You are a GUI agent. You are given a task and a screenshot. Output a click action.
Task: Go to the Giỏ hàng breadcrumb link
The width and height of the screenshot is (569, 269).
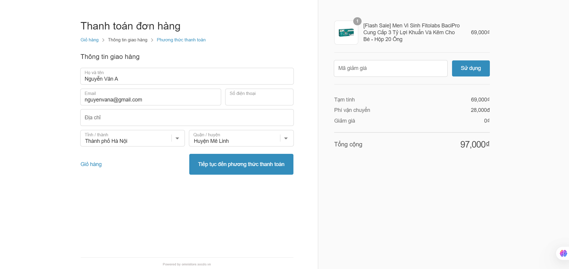89,40
